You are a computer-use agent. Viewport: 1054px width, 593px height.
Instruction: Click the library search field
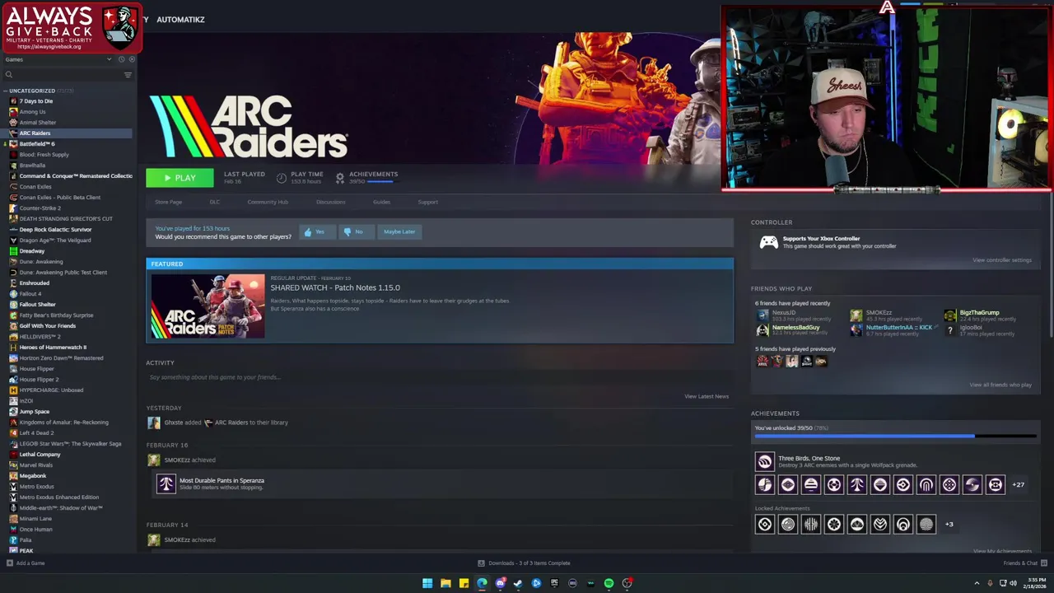coord(62,75)
